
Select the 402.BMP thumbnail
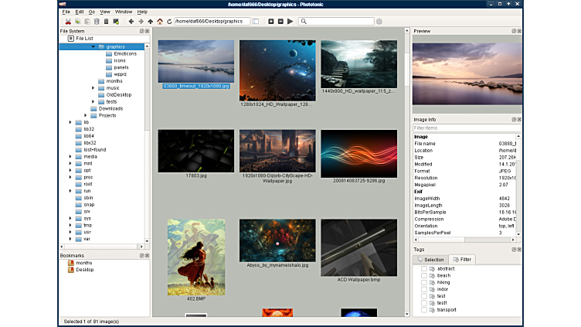196,257
